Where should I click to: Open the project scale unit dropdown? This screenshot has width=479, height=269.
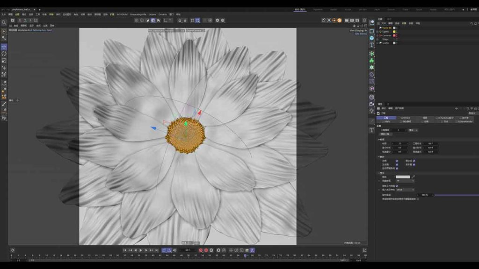pos(413,130)
